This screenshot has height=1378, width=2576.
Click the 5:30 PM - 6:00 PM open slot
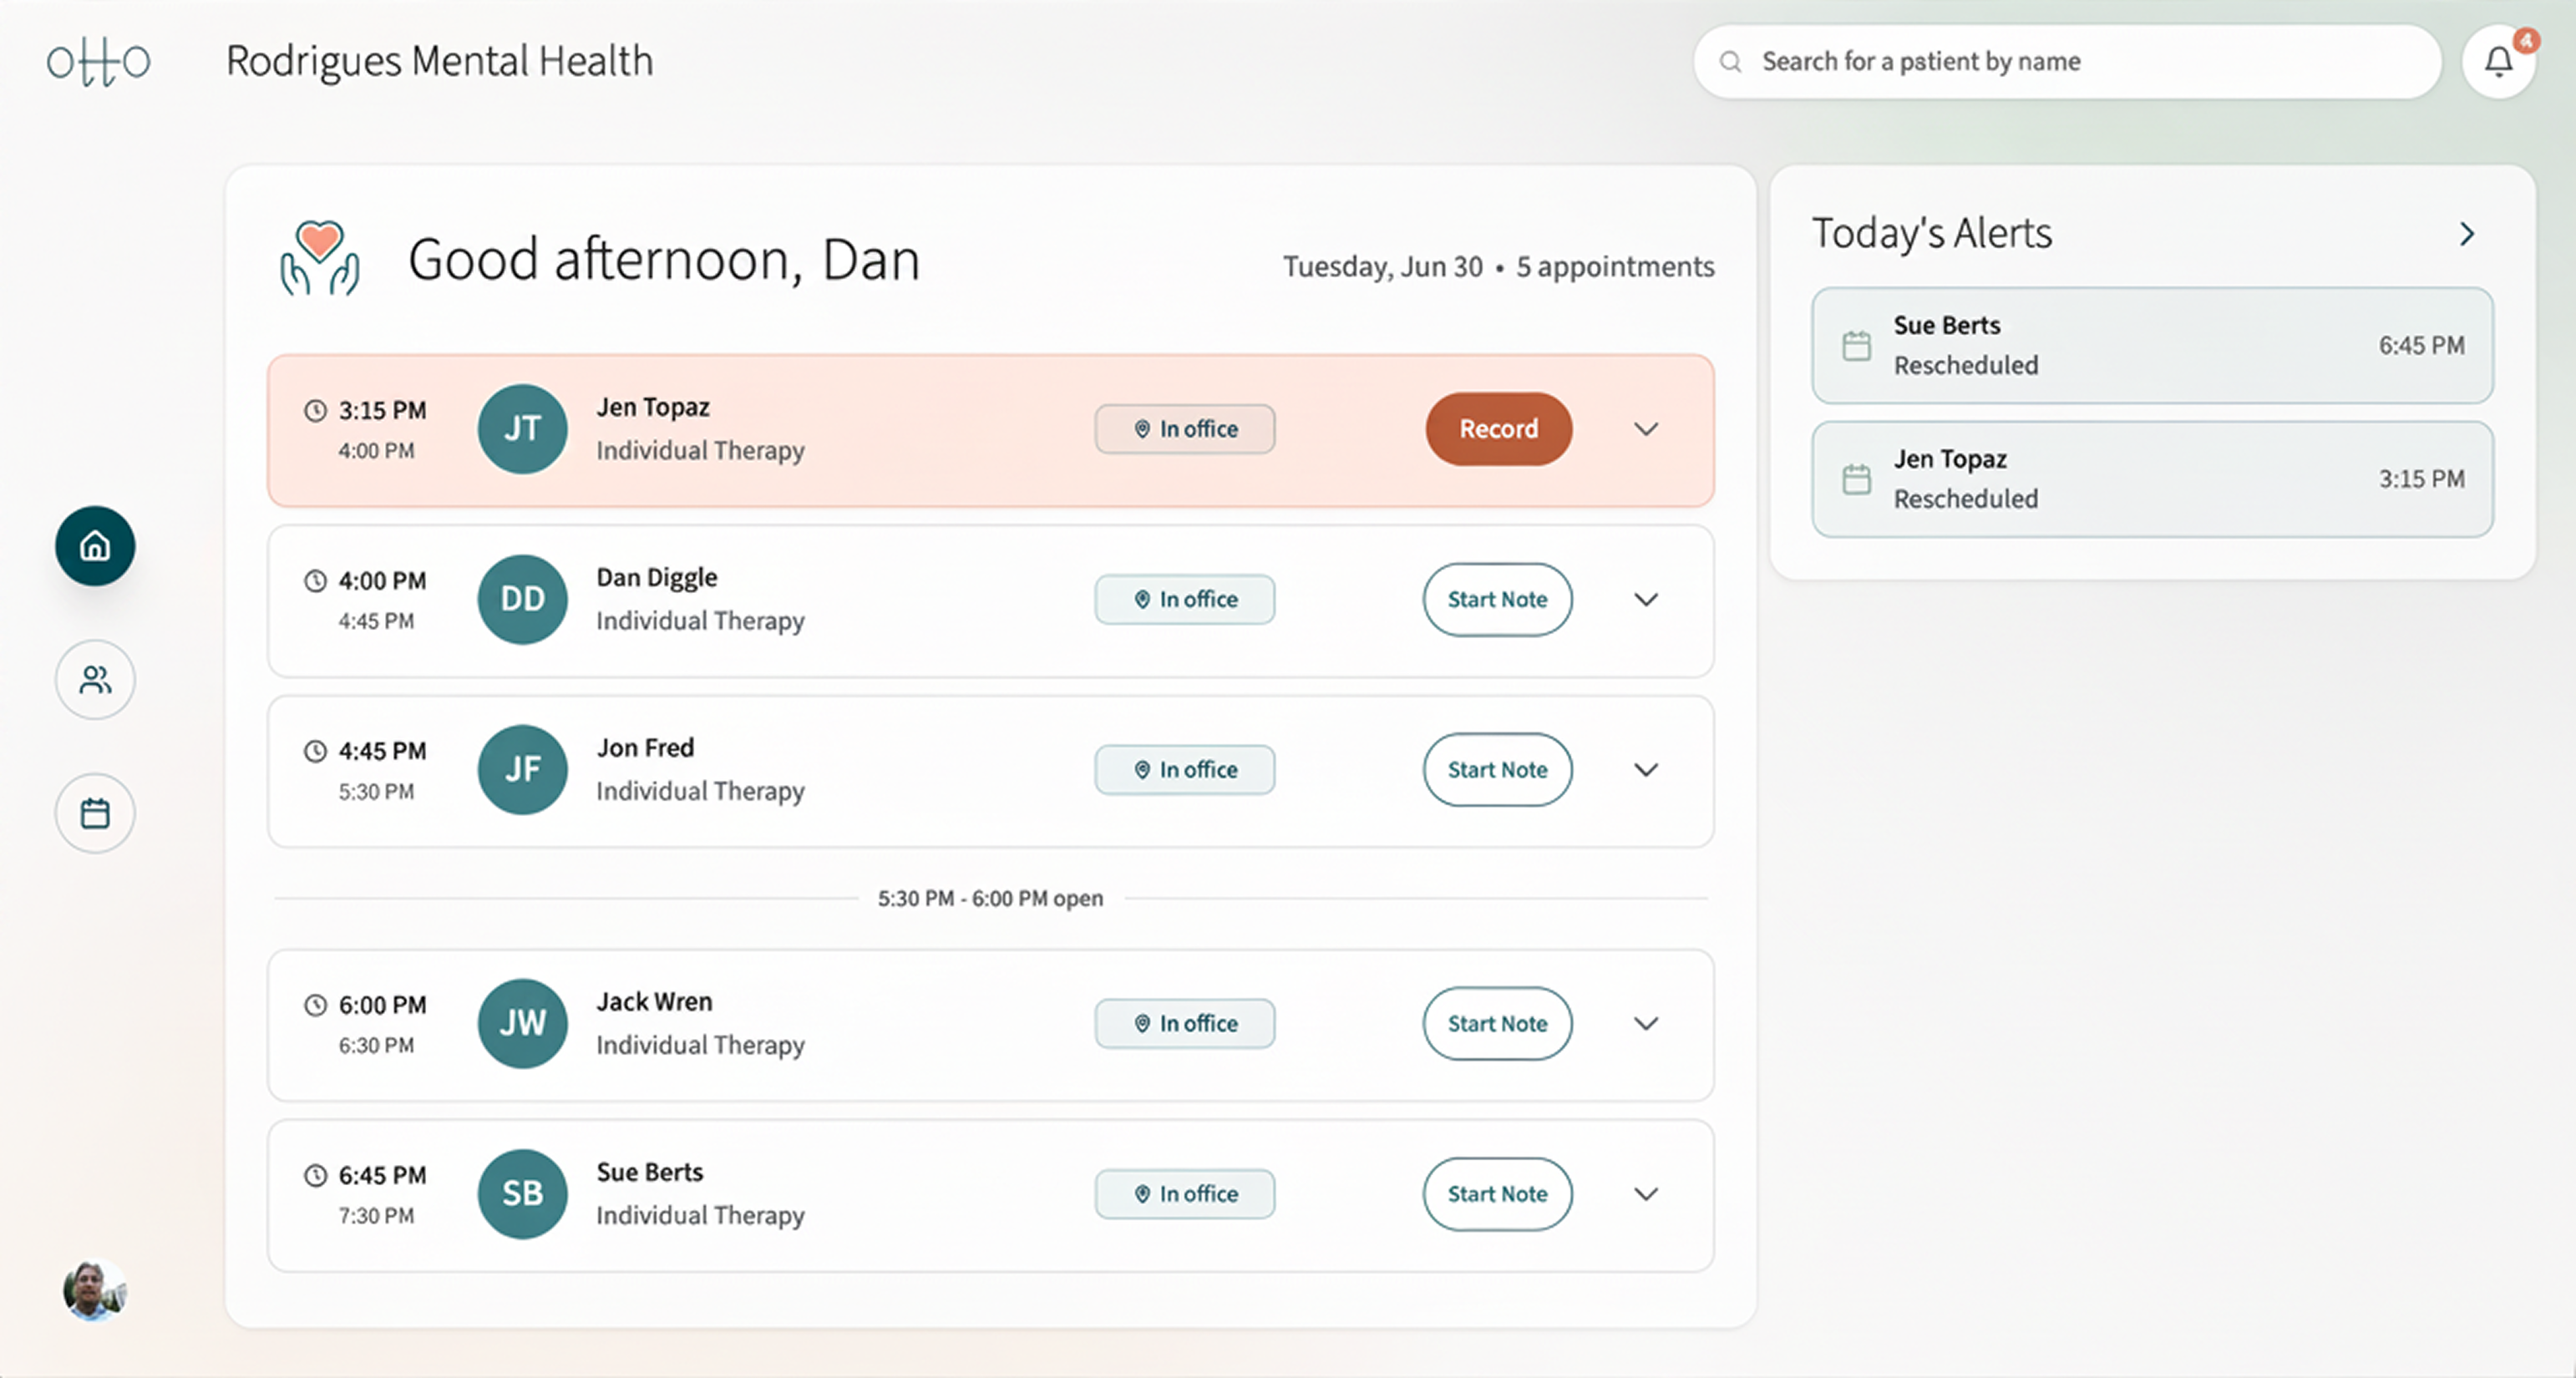tap(990, 898)
